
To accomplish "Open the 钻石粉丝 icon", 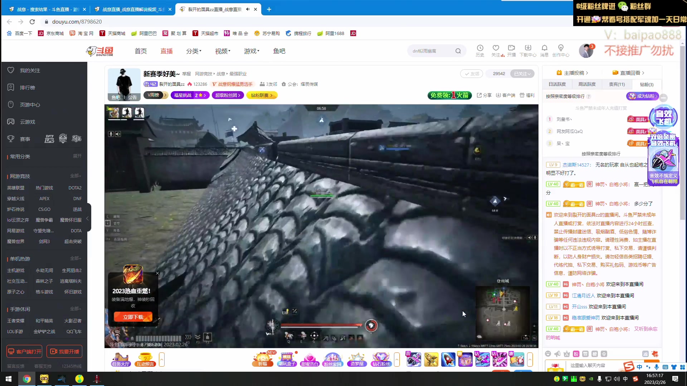I will 381,360.
